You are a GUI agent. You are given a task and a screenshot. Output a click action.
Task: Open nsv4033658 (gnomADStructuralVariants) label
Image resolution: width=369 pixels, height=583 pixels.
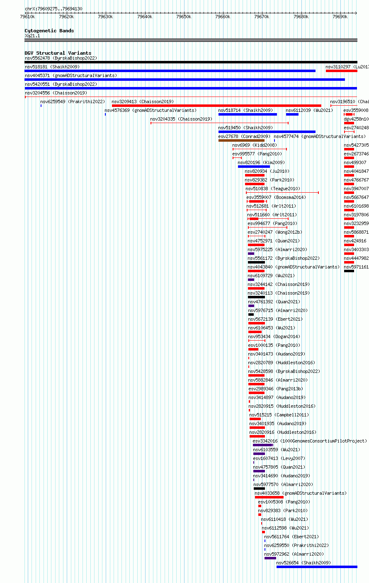pos(301,493)
